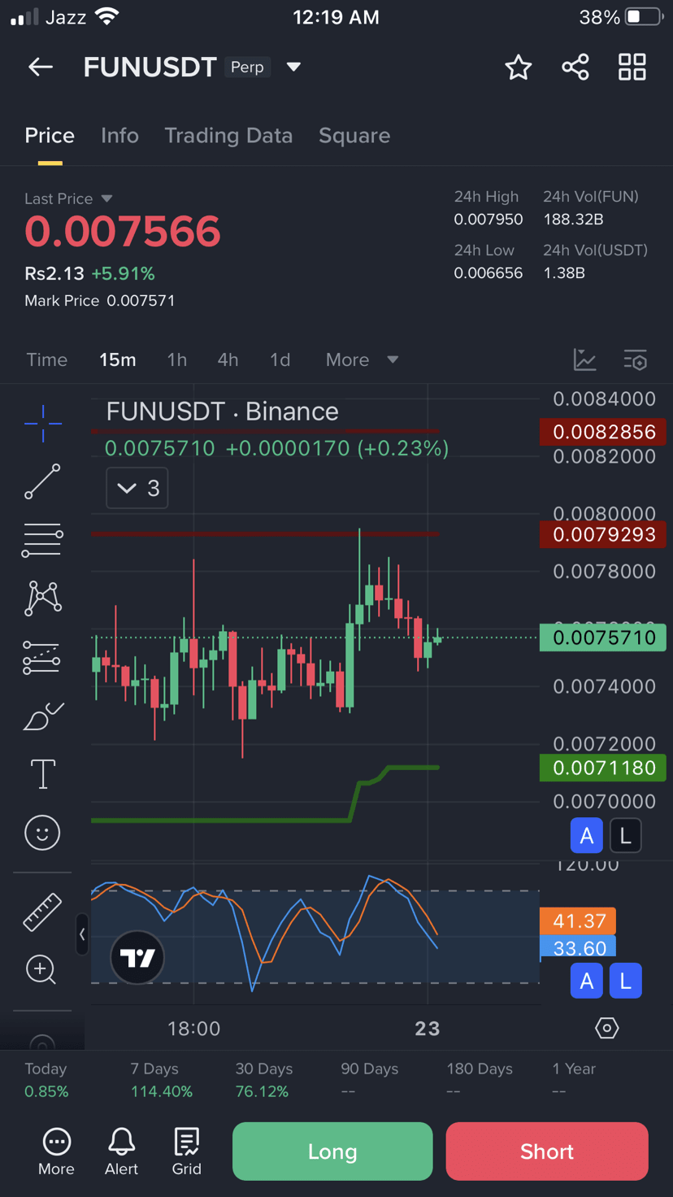
Task: Create a price Alert with bell icon
Action: click(121, 1152)
